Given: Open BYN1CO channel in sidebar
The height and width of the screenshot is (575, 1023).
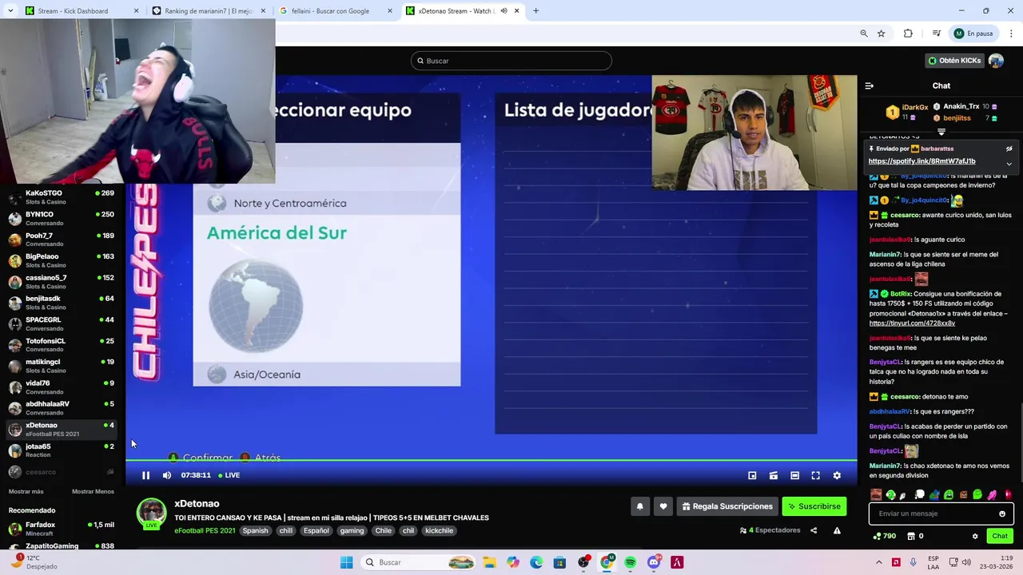Looking at the screenshot, I should tap(62, 218).
